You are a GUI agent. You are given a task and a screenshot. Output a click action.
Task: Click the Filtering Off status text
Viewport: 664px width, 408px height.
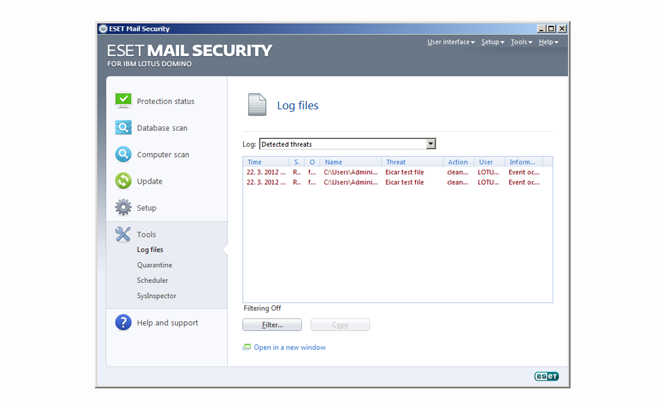pyautogui.click(x=262, y=308)
